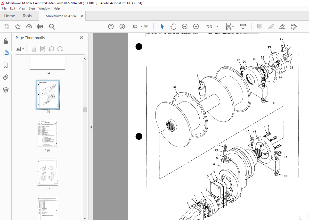Select page 125 thumbnail
Screen dimensions: 309x220
pos(47,95)
